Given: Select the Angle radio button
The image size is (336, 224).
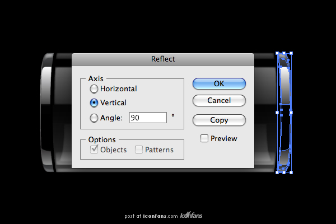Looking at the screenshot, I should [94, 118].
